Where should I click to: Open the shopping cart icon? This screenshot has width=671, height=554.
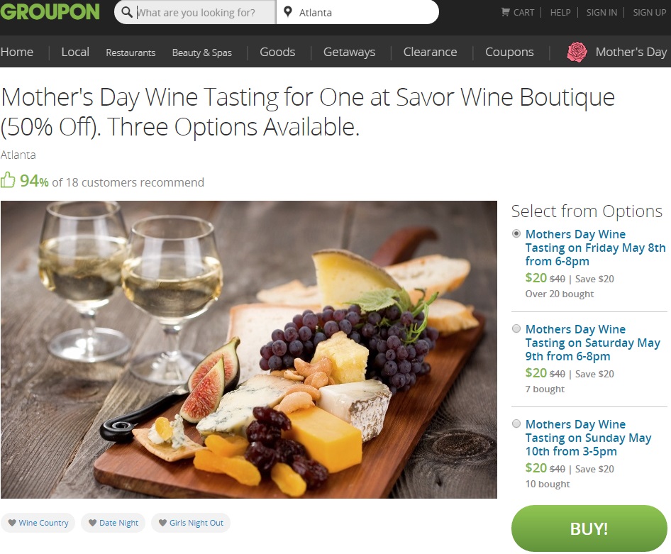[x=506, y=12]
